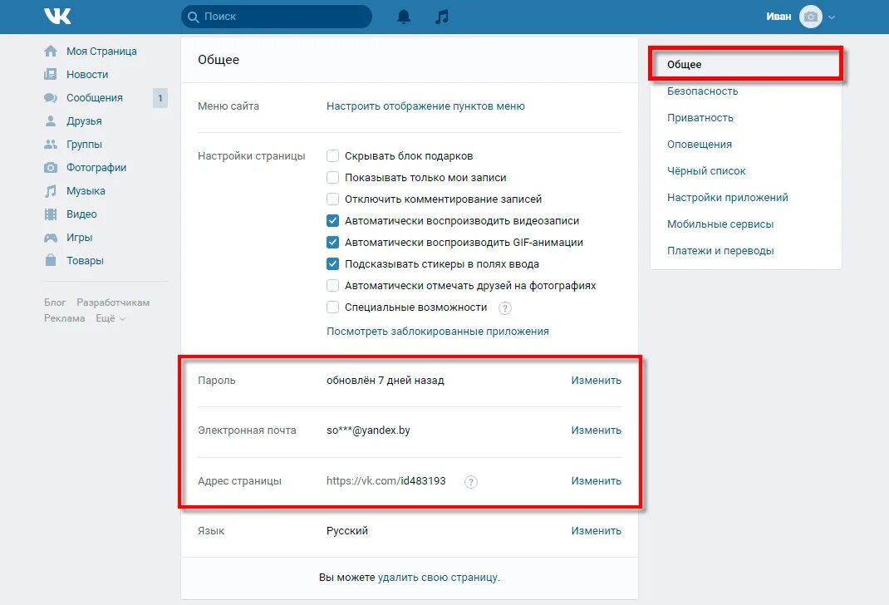Click the camera icon beside Фотографии
This screenshot has height=605, width=889.
tap(51, 167)
